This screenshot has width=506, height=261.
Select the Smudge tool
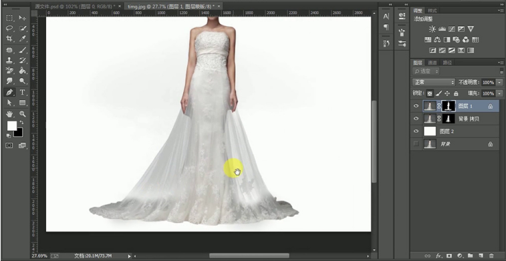click(x=9, y=81)
